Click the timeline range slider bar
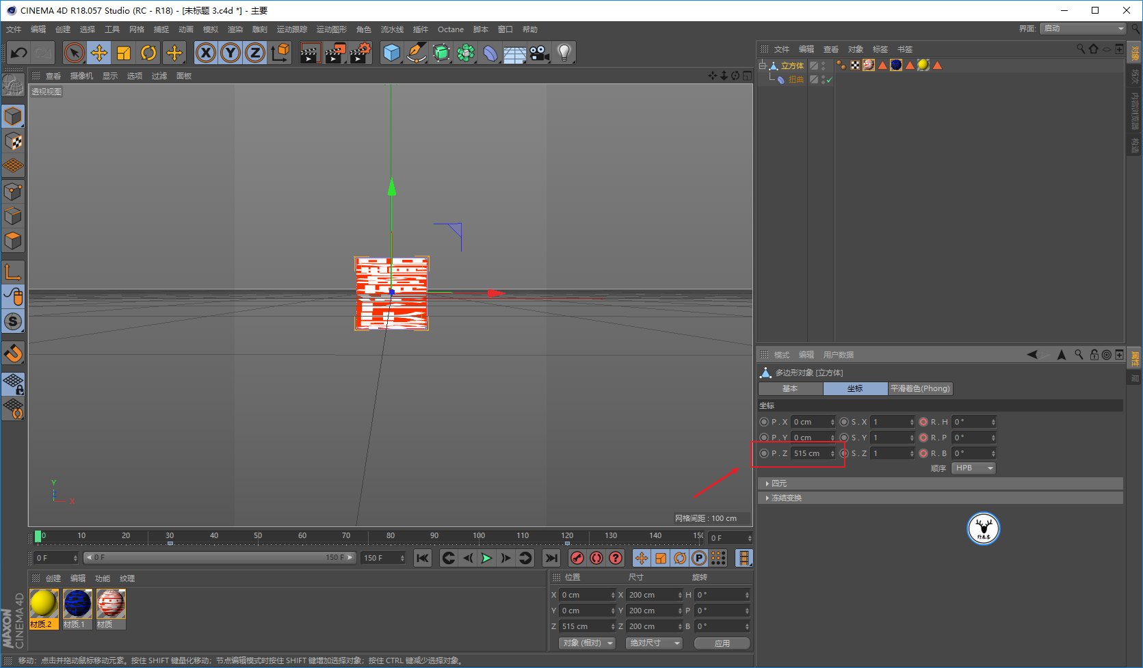Viewport: 1143px width, 668px height. [x=220, y=558]
